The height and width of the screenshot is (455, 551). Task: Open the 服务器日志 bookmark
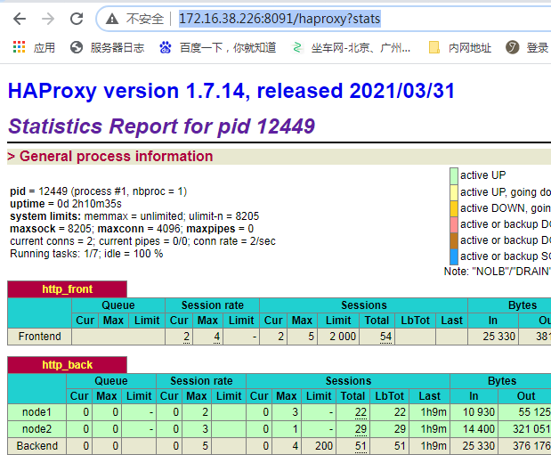[107, 47]
